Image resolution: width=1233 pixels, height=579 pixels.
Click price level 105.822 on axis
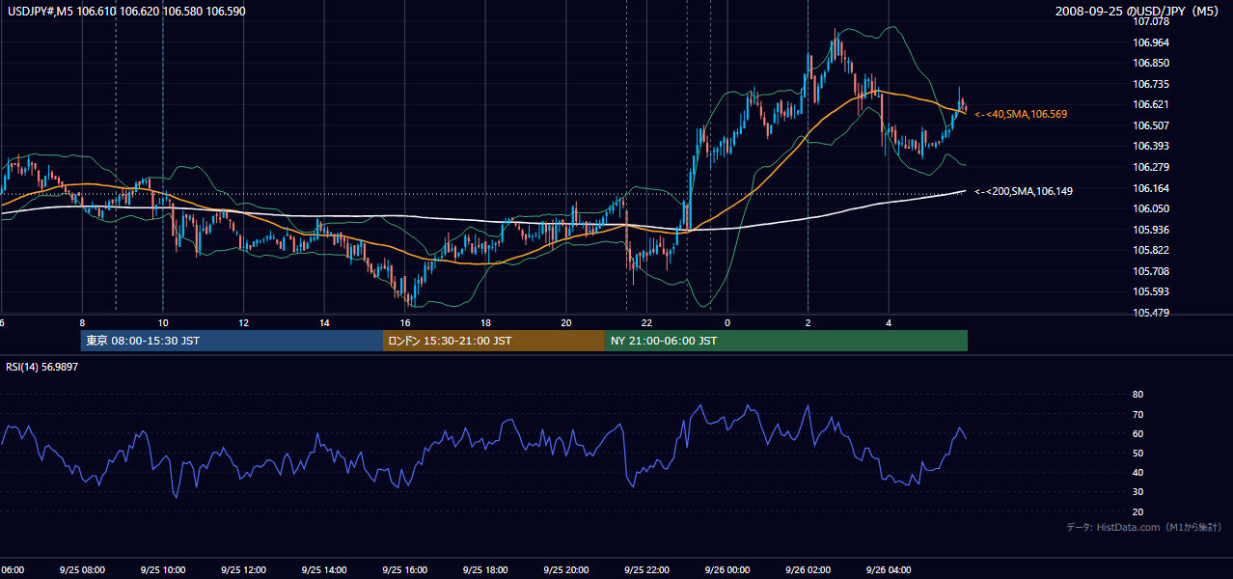pos(1153,250)
